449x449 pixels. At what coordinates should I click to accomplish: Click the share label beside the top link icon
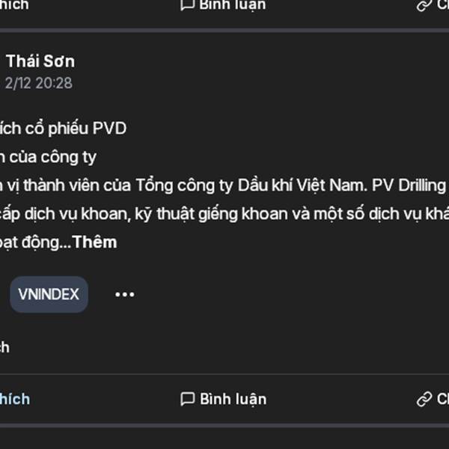(443, 5)
